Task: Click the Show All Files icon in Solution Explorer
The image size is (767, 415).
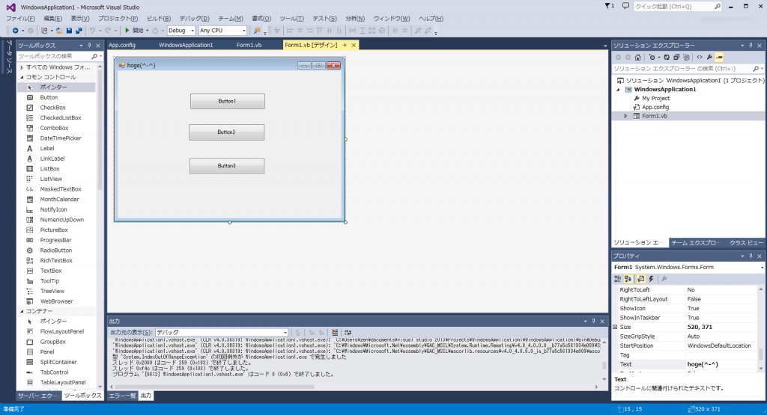Action: 686,57
